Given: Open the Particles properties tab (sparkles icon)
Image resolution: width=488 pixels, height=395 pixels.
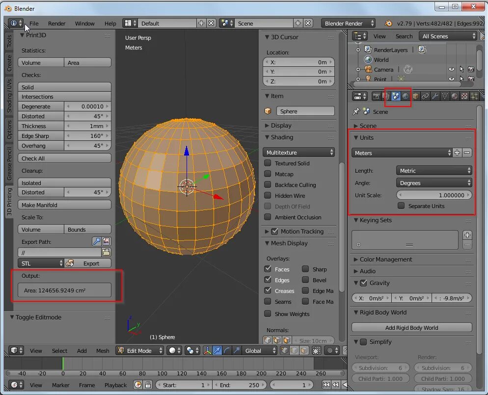Looking at the screenshot, I should [474, 96].
